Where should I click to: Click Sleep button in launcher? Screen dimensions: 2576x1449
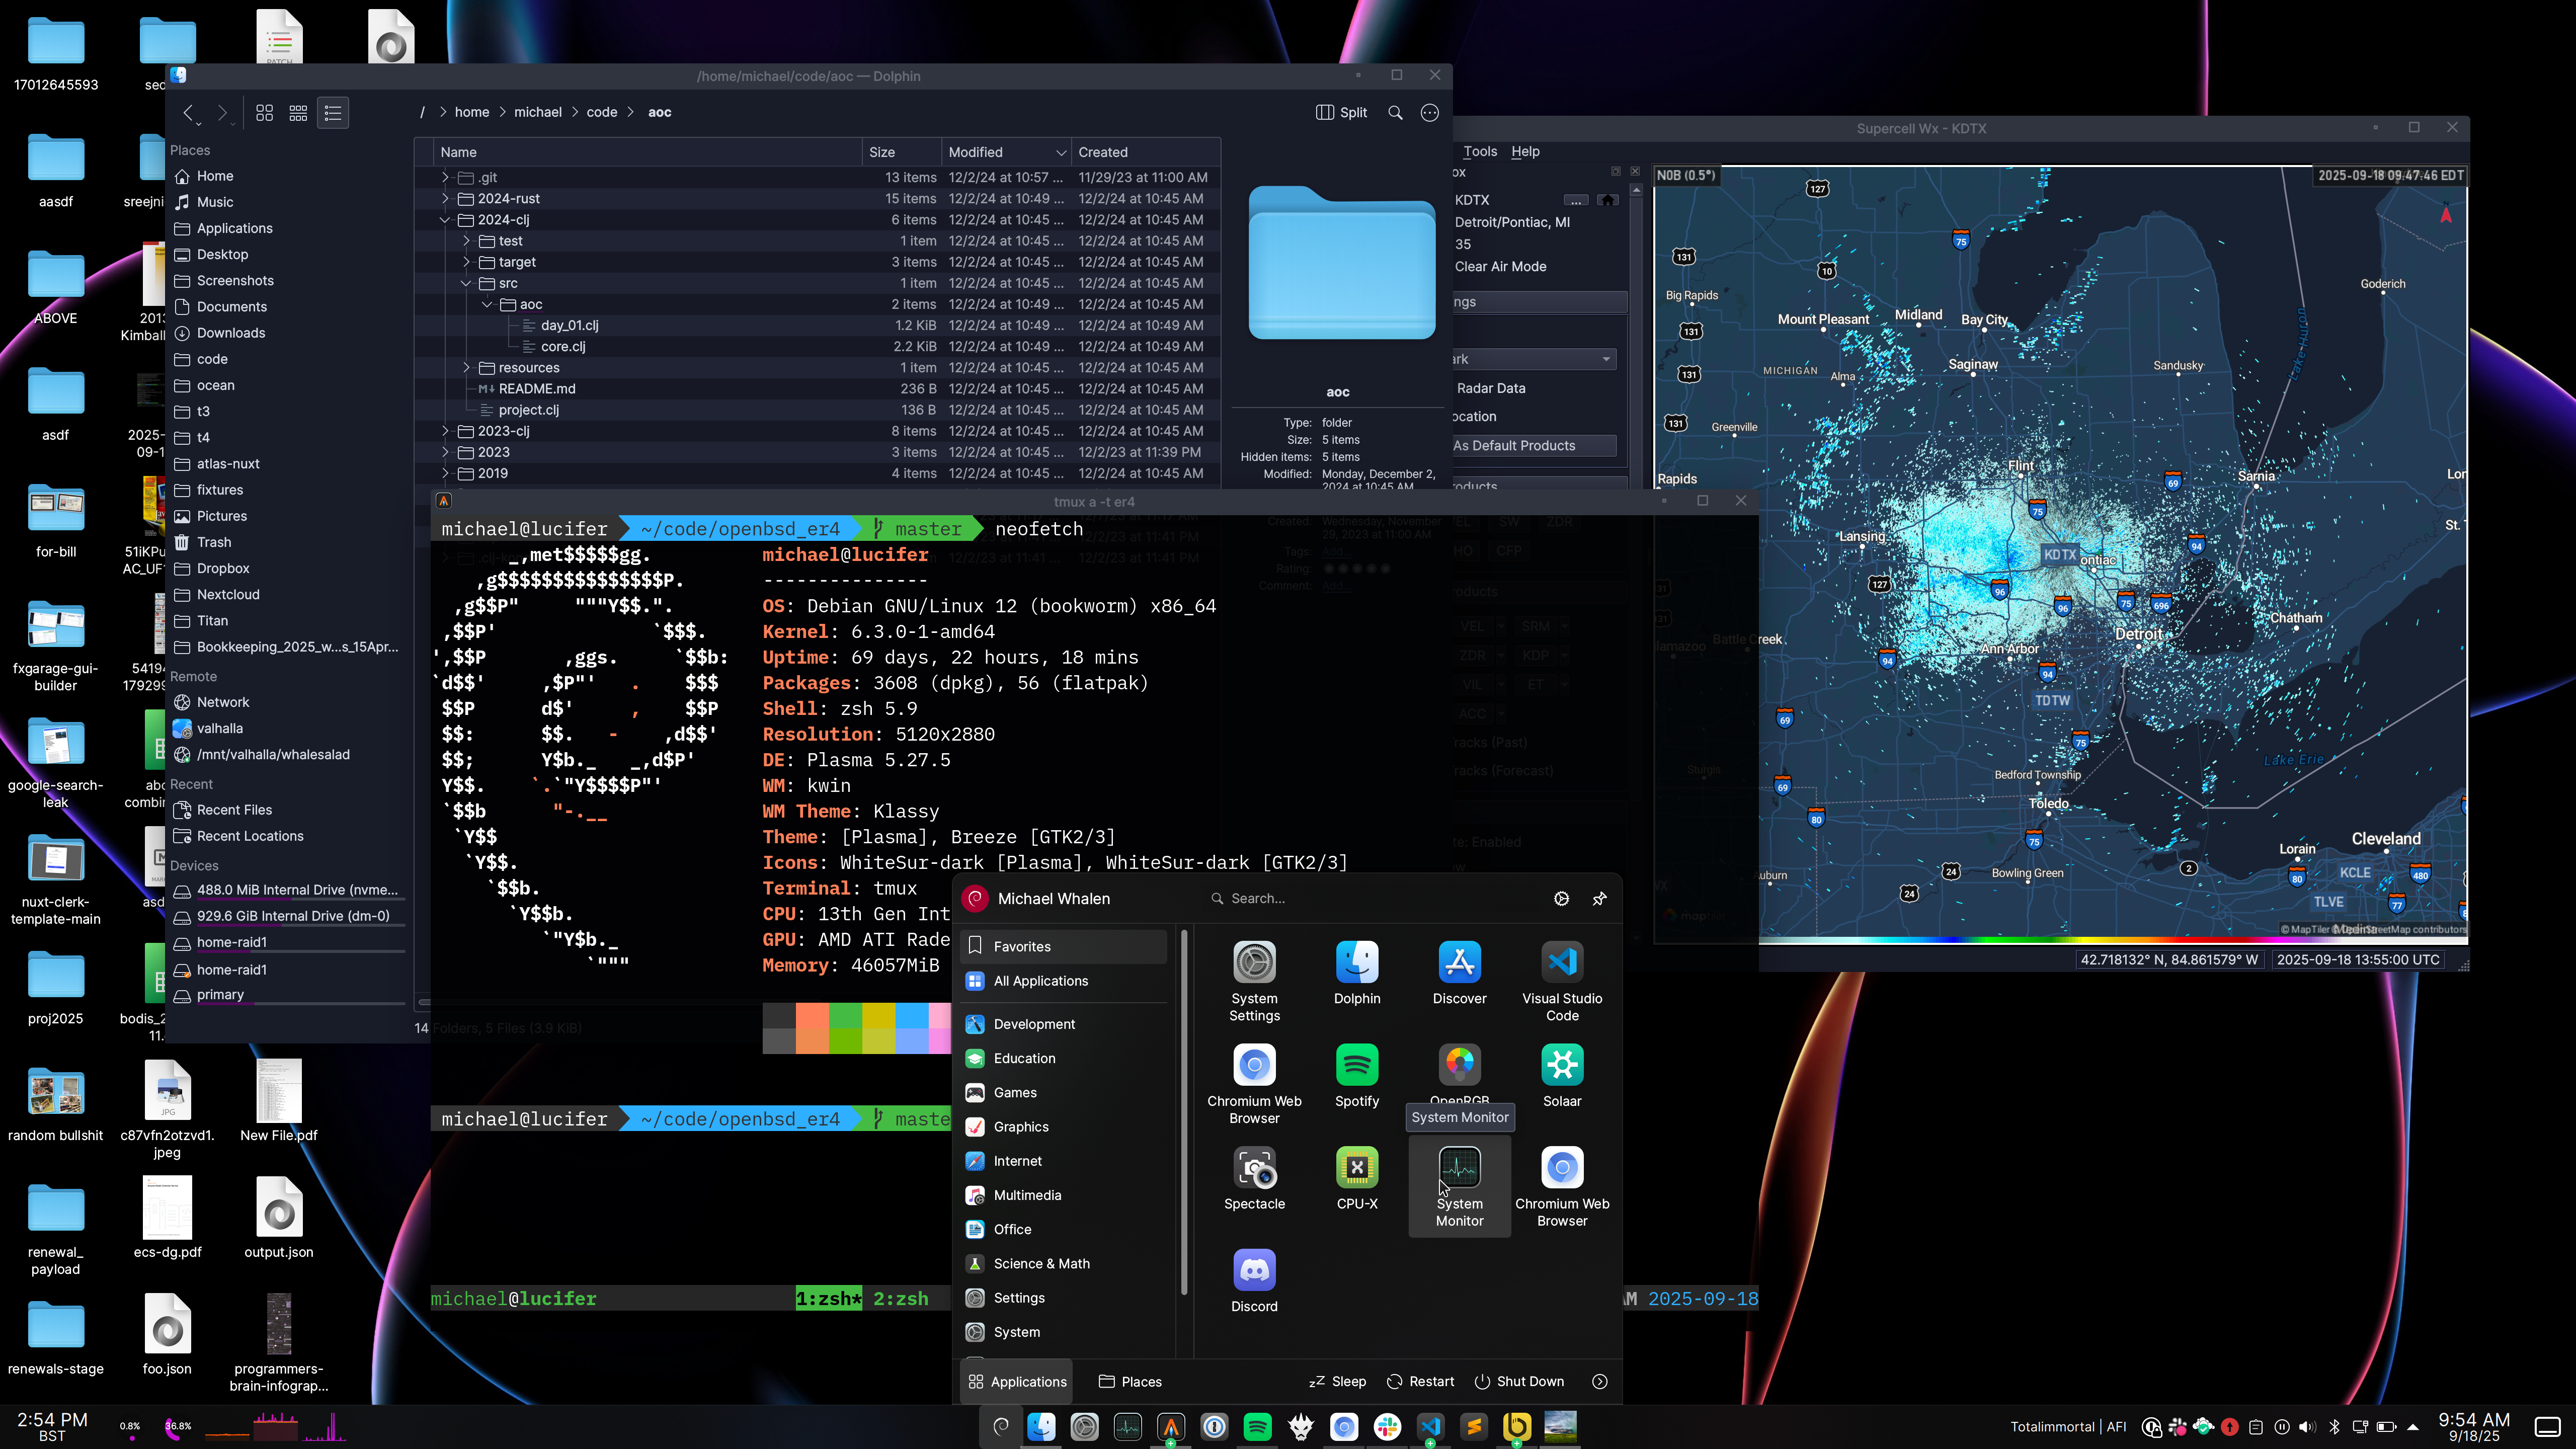pos(1337,1382)
